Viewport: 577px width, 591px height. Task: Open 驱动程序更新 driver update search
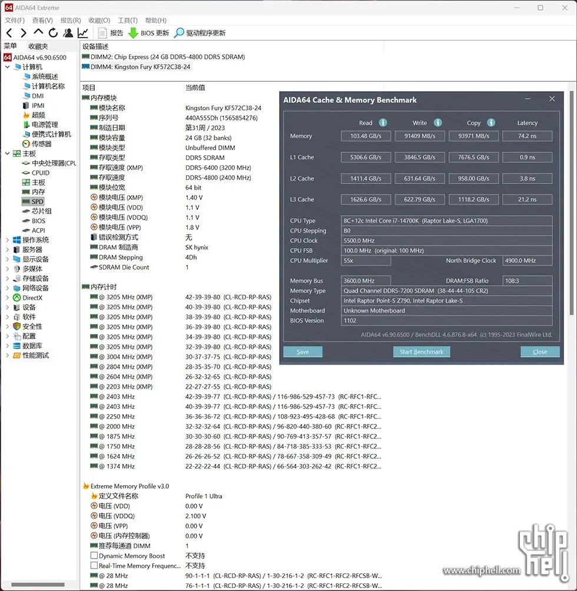pos(200,33)
